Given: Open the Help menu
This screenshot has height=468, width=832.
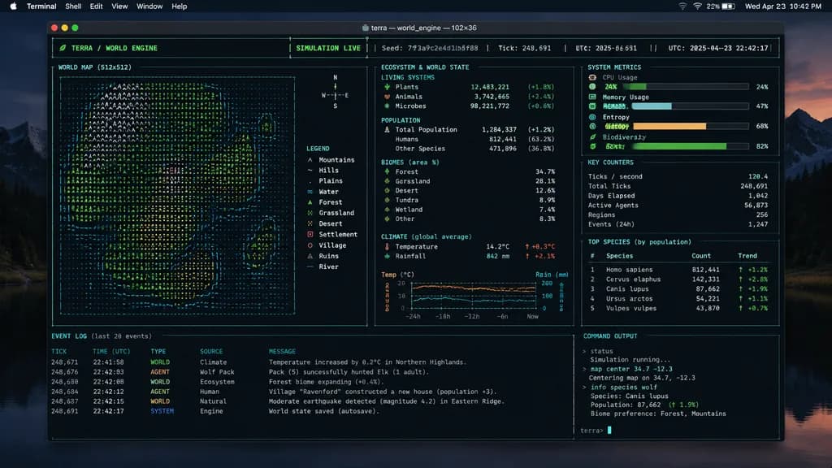Looking at the screenshot, I should (x=180, y=6).
